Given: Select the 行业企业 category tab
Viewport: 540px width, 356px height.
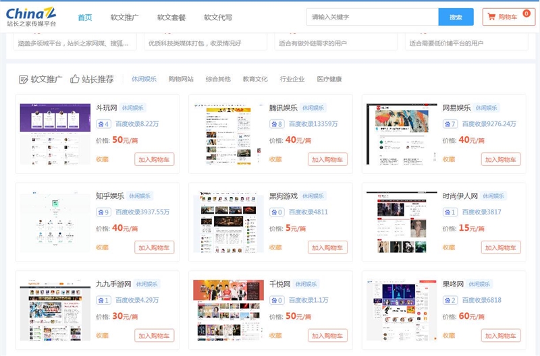Looking at the screenshot, I should click(292, 79).
